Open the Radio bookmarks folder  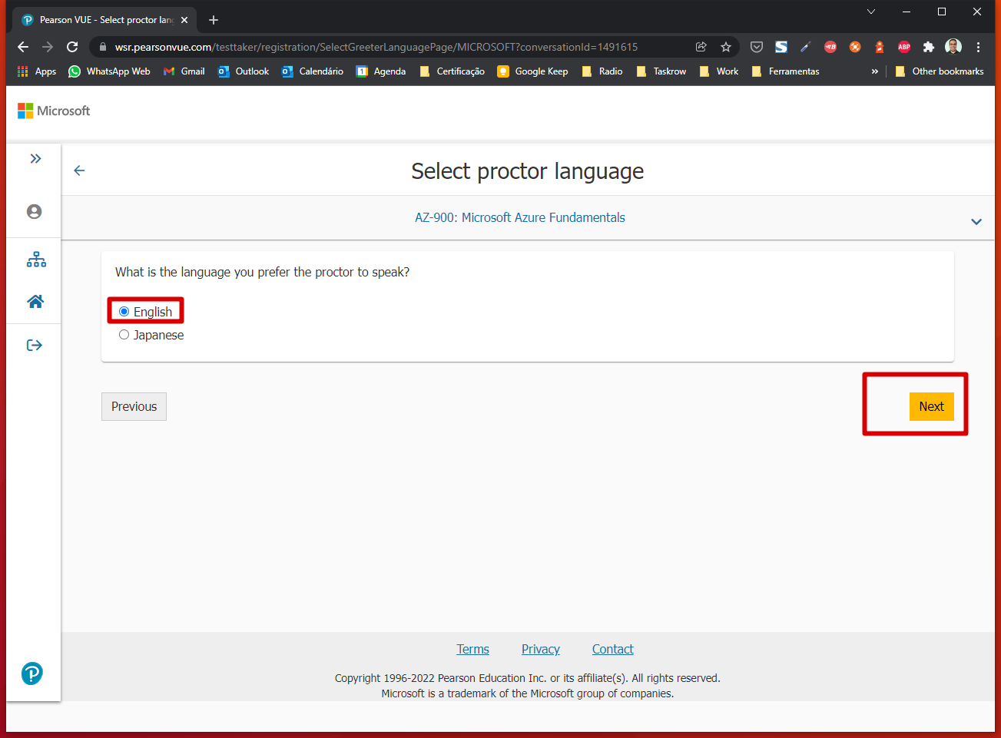[x=602, y=71]
